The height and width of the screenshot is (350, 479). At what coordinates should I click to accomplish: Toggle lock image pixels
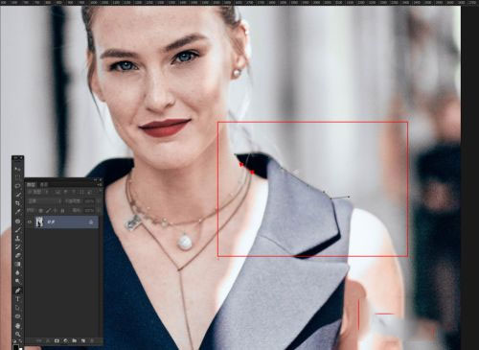49,211
